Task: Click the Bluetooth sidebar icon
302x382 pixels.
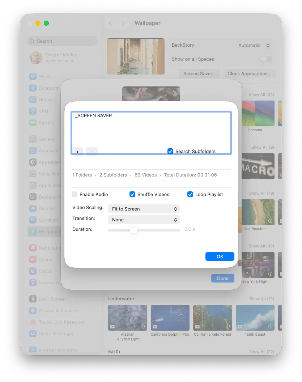Action: click(33, 88)
